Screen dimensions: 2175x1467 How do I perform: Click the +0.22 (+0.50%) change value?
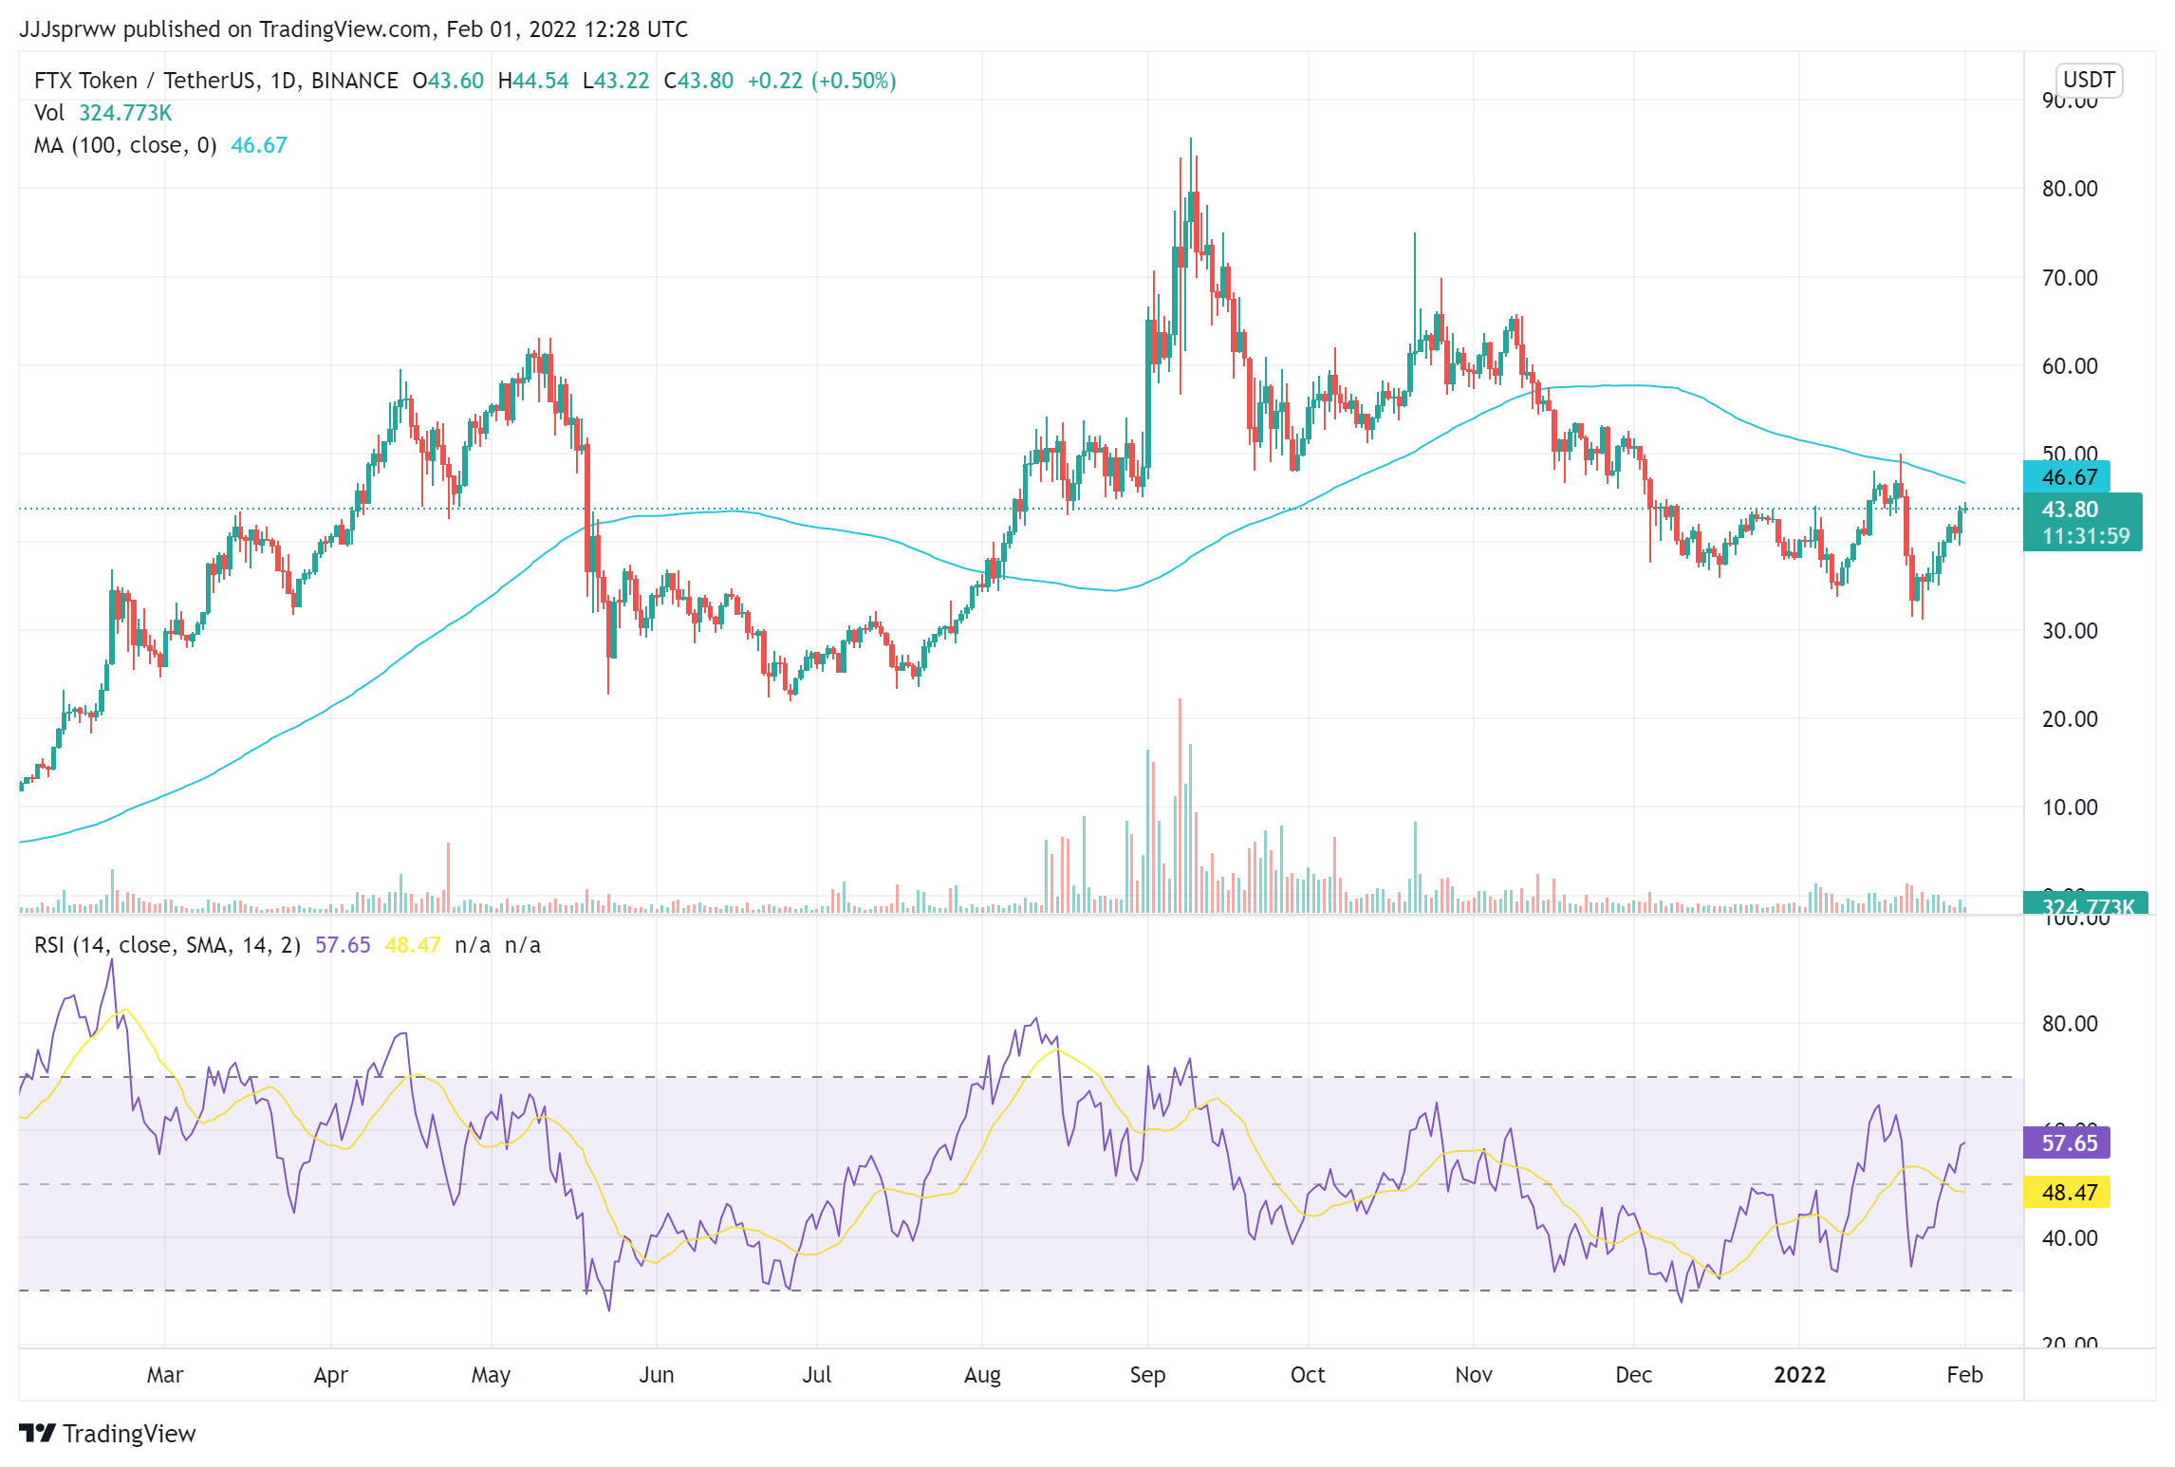click(822, 81)
